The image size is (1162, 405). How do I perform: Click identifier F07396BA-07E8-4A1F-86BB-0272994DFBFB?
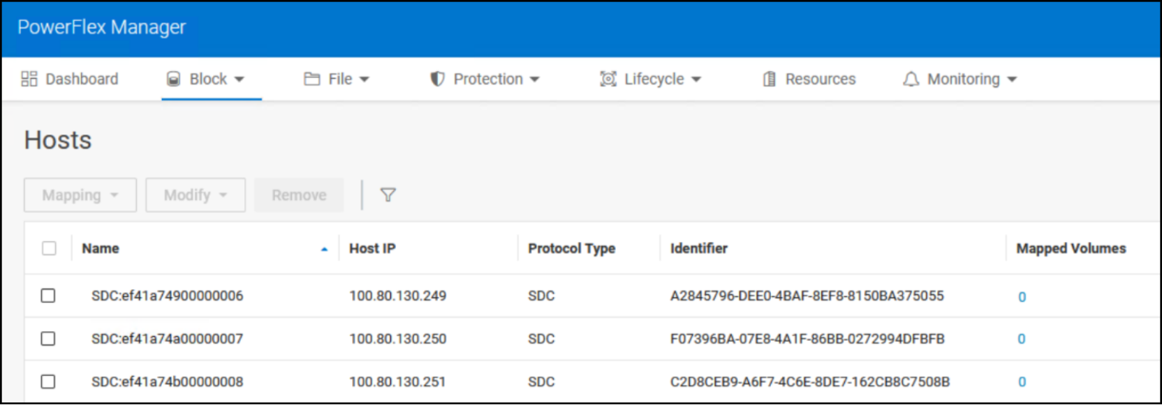tap(807, 339)
